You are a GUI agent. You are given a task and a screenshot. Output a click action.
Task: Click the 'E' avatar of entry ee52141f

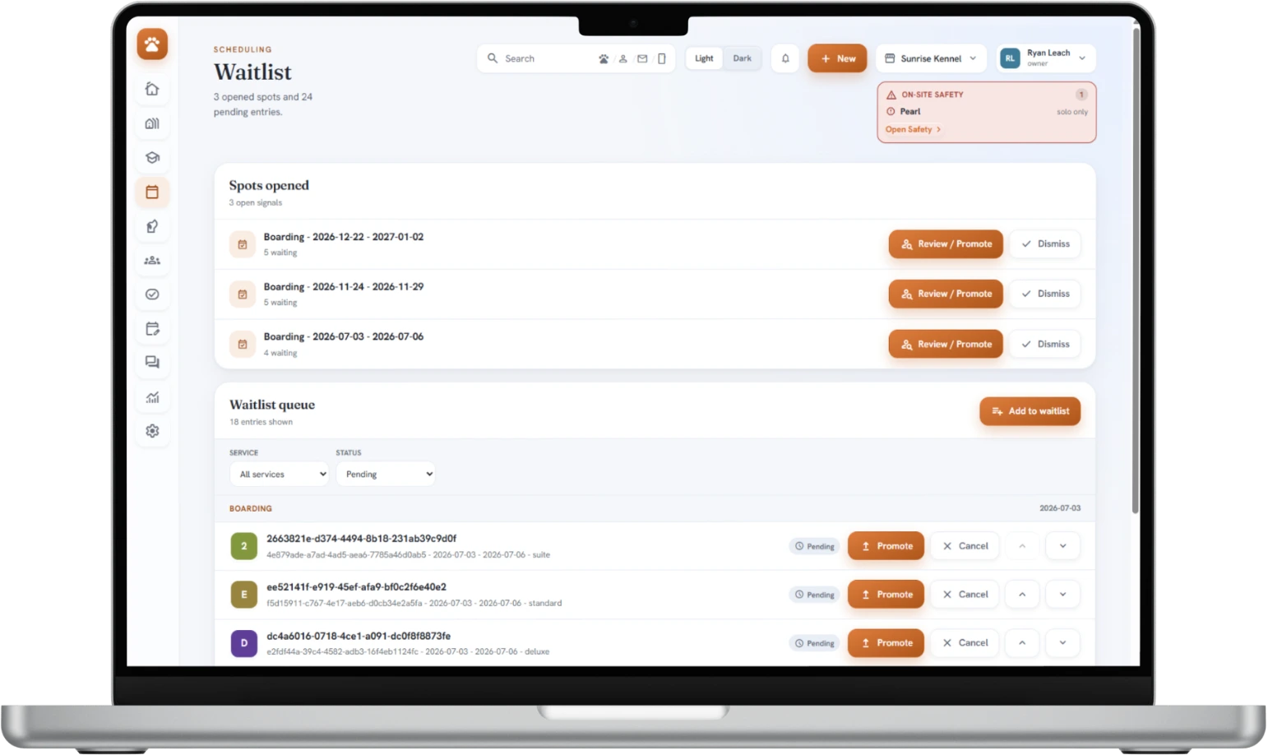pyautogui.click(x=243, y=595)
